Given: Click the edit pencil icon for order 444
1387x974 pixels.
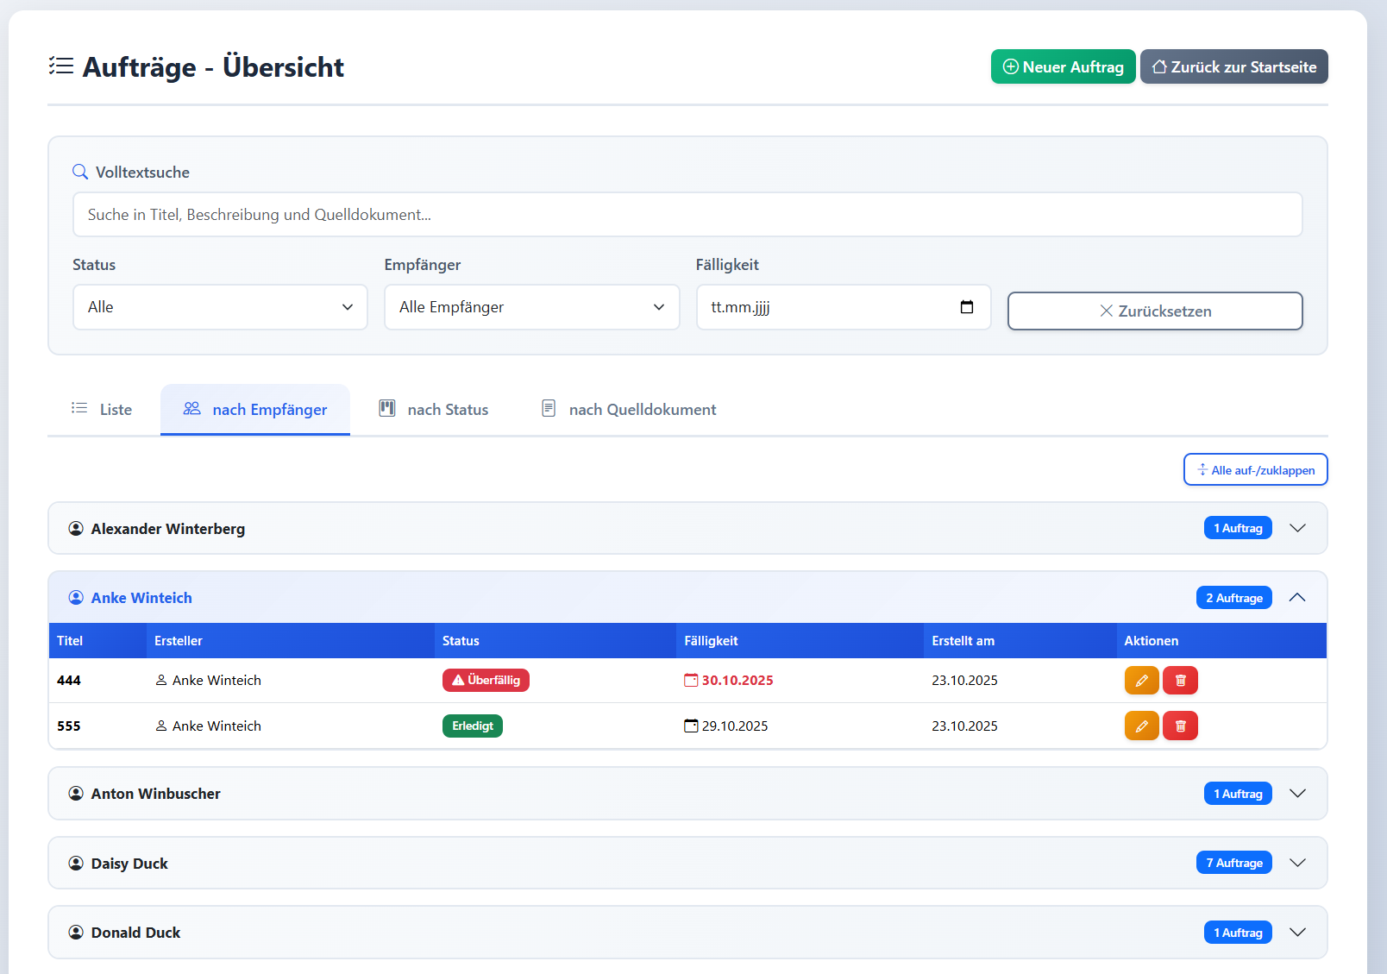Looking at the screenshot, I should (1141, 681).
